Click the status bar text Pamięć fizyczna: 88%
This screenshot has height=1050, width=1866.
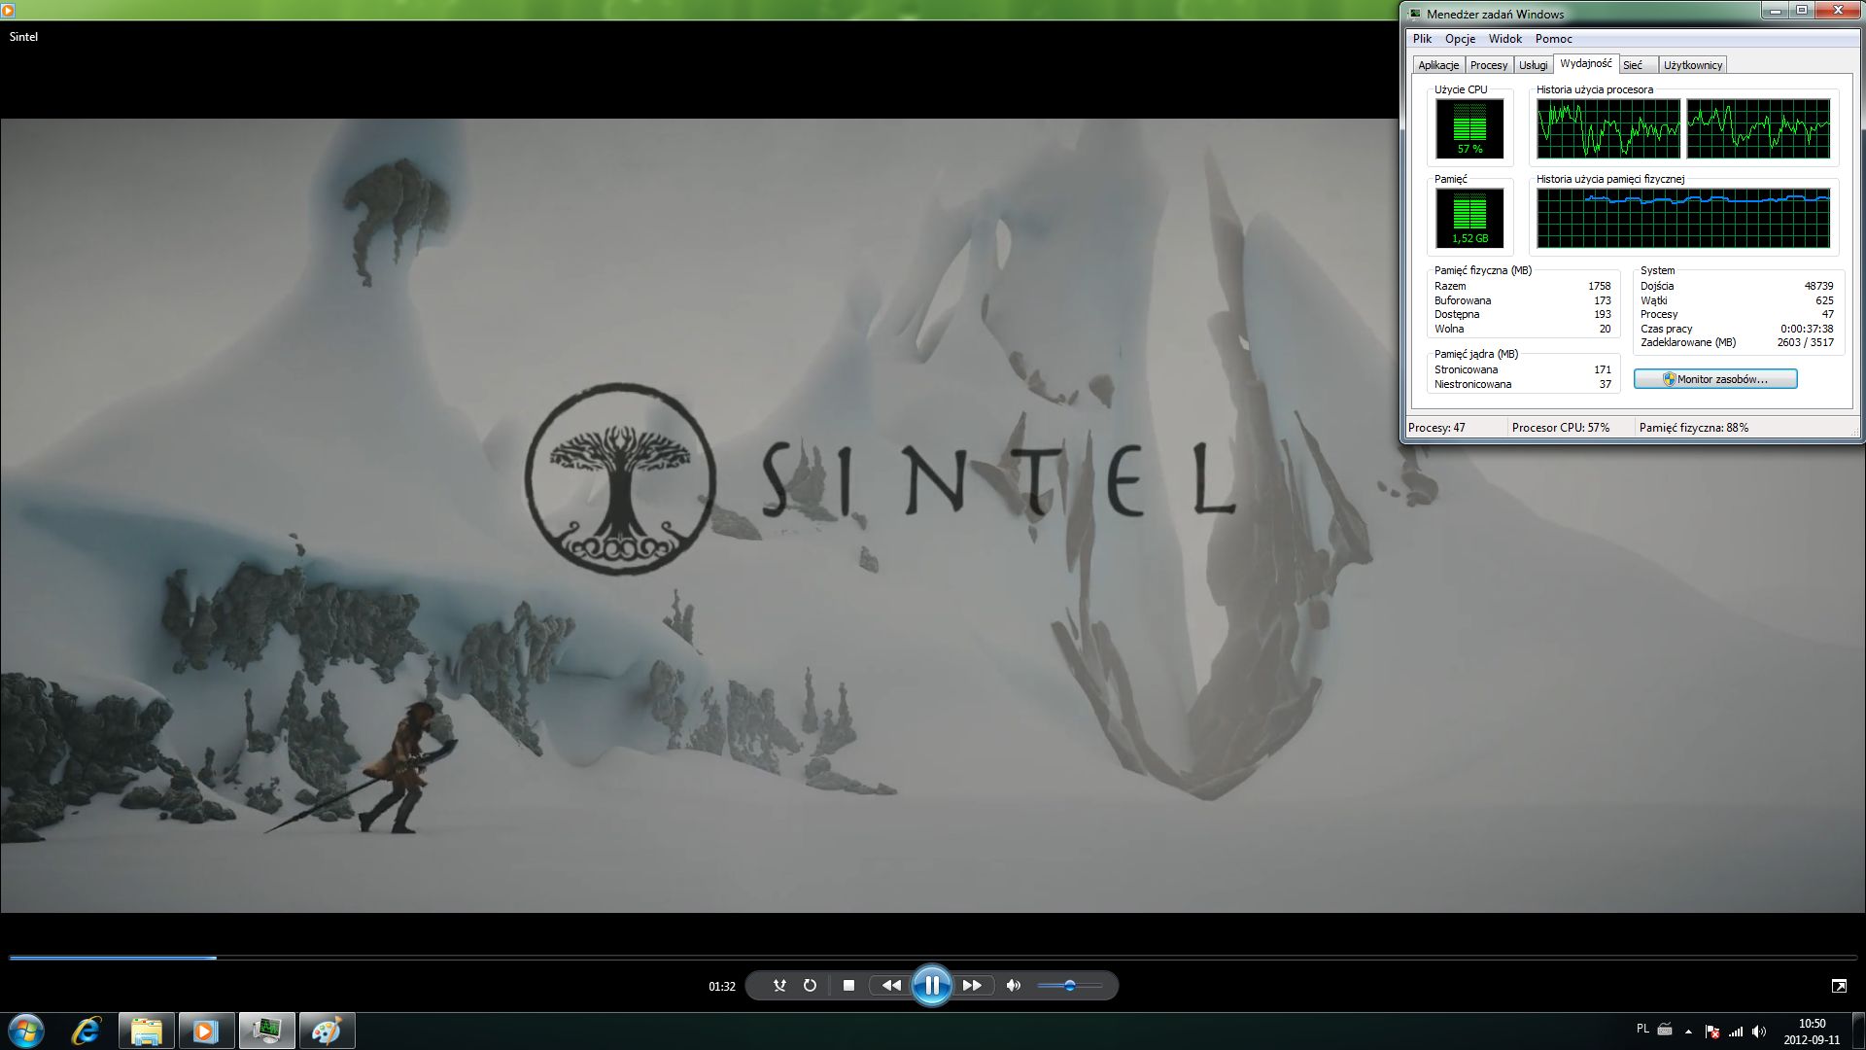(x=1693, y=428)
